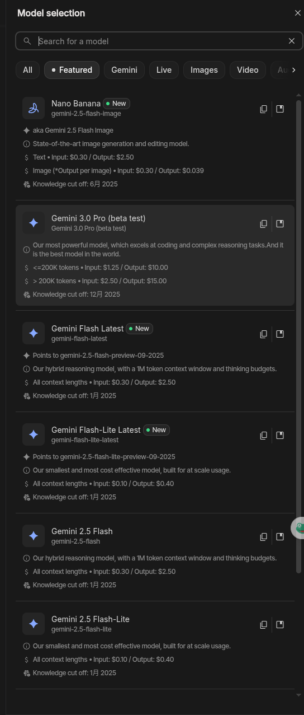Choose the Gemini 3.0 Pro (beta test) model
The height and width of the screenshot is (715, 304).
pos(155,255)
